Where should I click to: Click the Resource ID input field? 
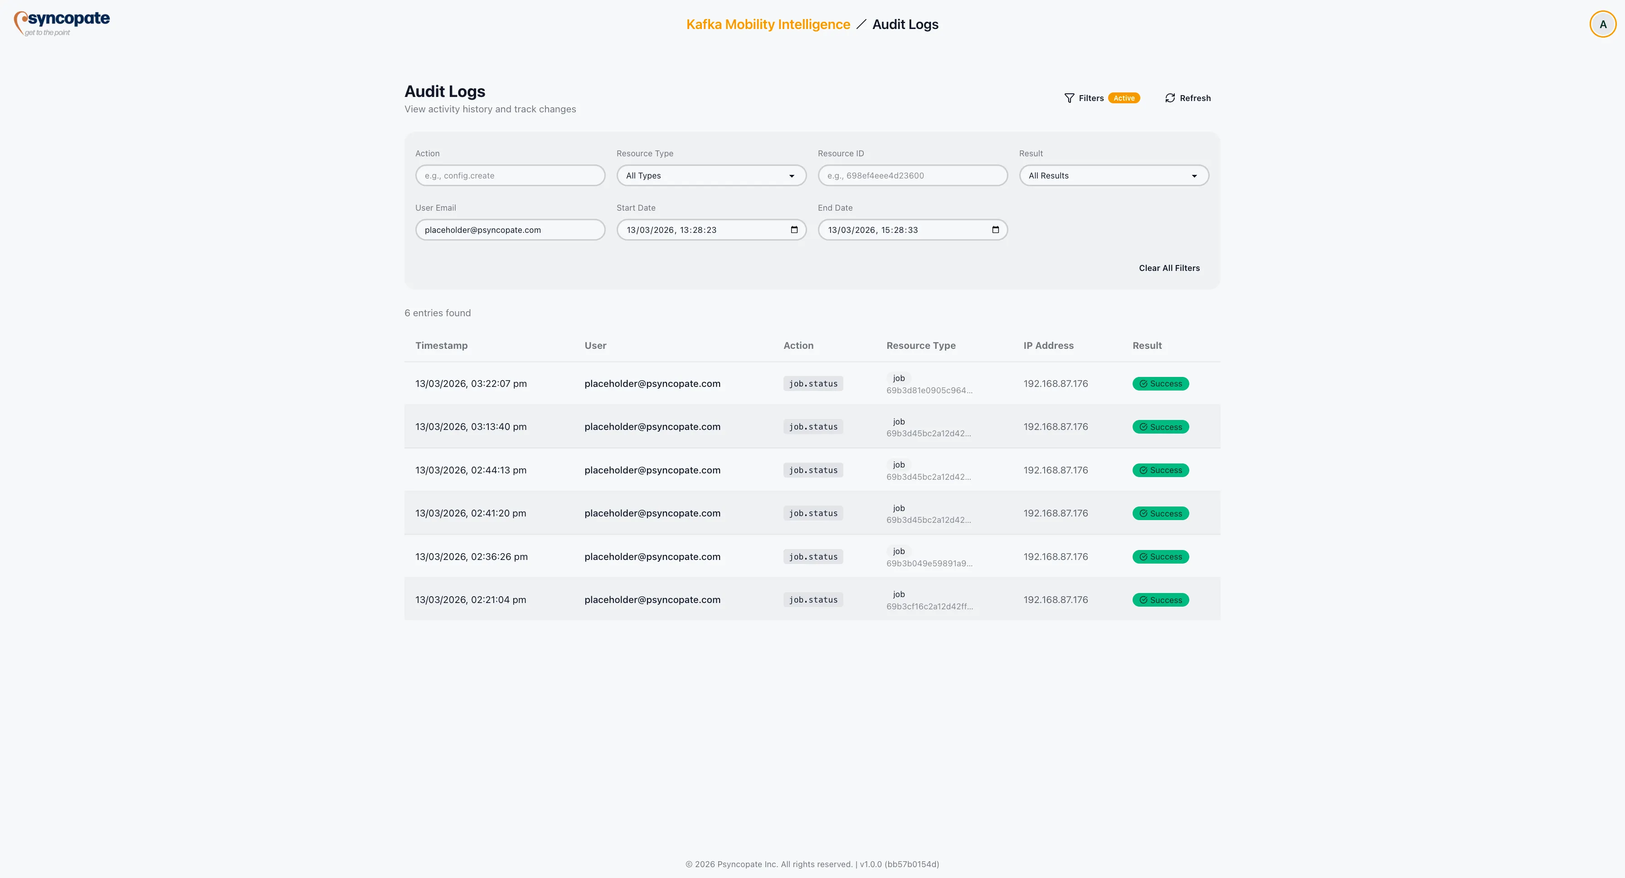[x=912, y=175]
